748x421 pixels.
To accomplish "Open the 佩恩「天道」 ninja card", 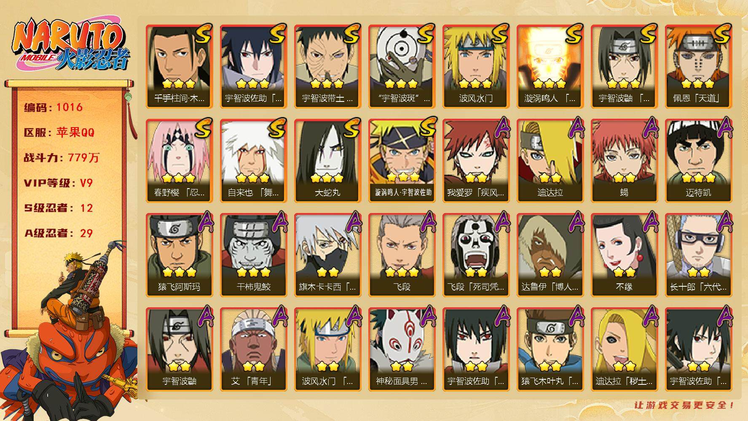I will 699,67.
